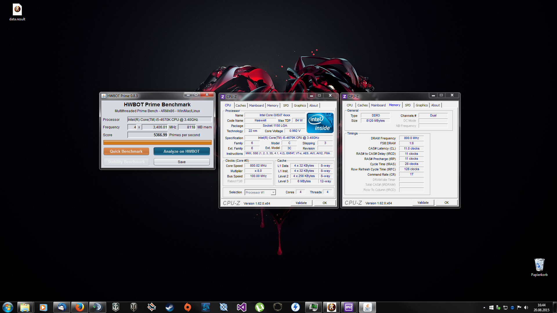Click OK in the left CPU-Z window
This screenshot has height=313, width=557.
coord(325,203)
